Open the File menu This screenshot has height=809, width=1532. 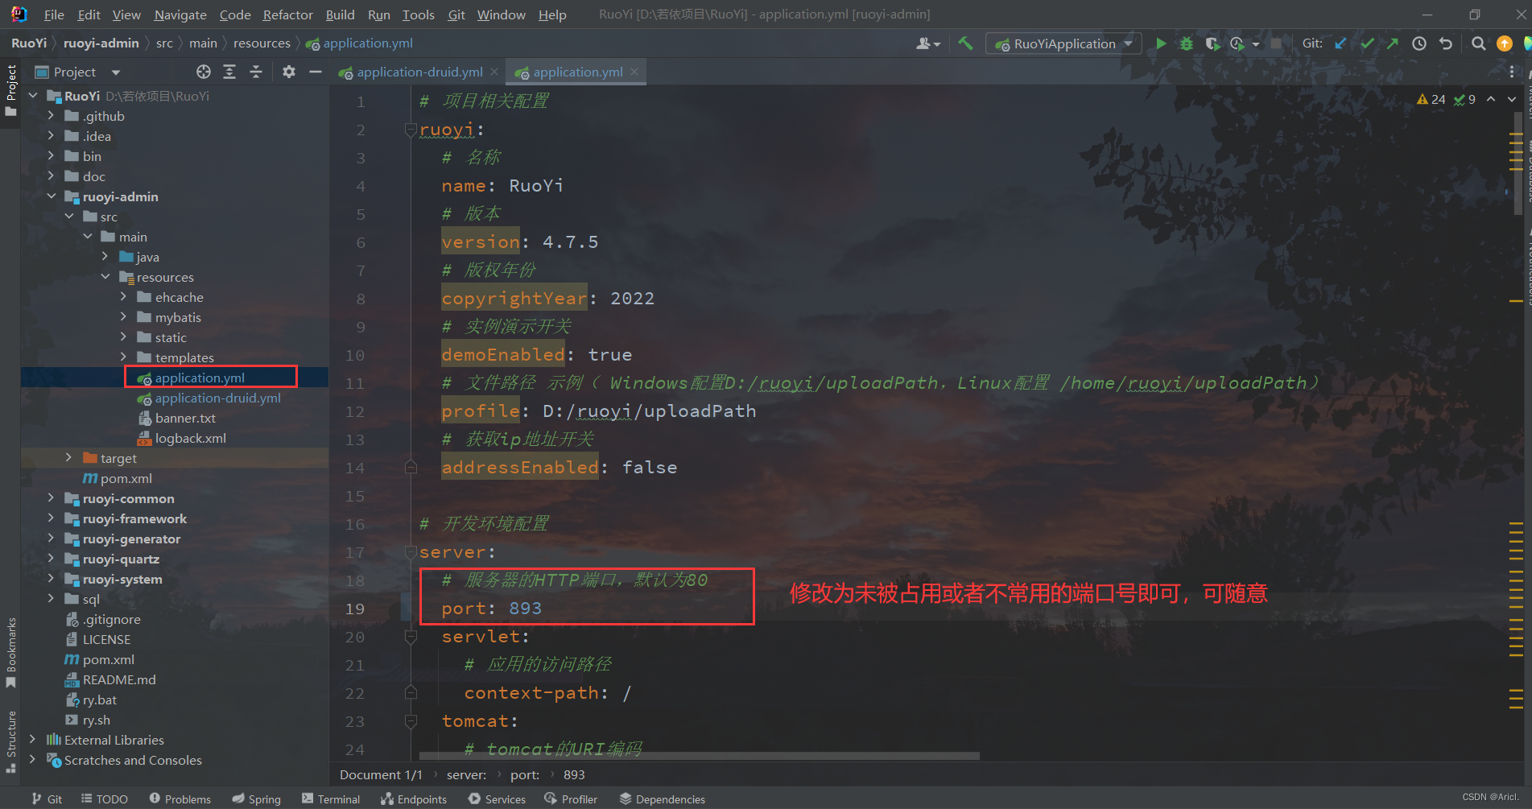pos(54,14)
